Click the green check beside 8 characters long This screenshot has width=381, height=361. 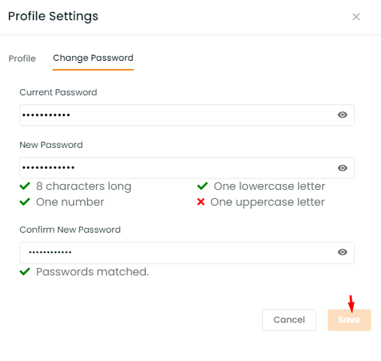pos(25,186)
